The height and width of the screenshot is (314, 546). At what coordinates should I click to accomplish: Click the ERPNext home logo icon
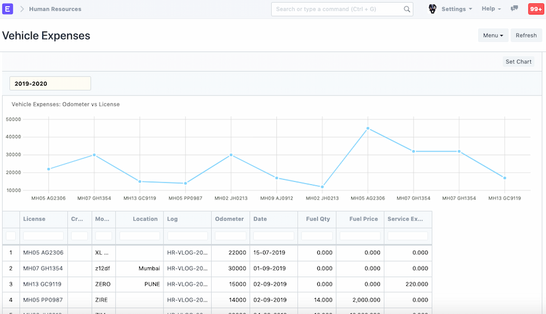8,9
